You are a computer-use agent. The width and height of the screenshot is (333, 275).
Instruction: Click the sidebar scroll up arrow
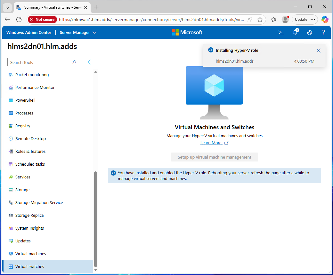pos(95,72)
